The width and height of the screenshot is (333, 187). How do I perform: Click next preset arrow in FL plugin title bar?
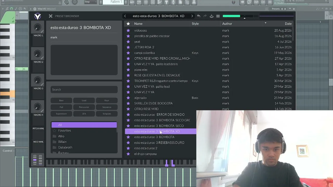click(285, 9)
